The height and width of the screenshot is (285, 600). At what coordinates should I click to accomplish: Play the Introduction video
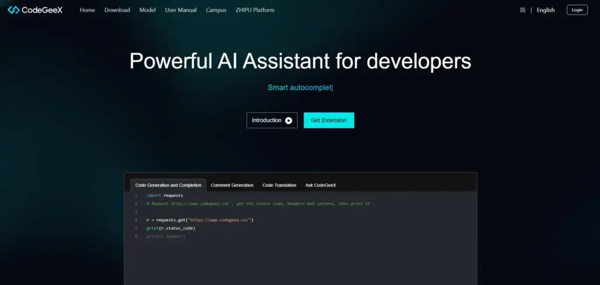272,121
